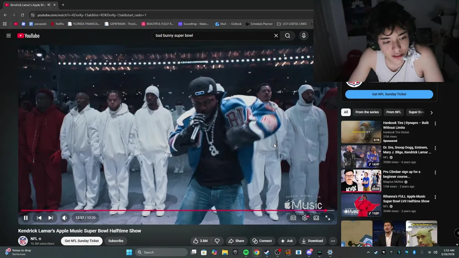The image size is (459, 258).
Task: Open more actions ellipsis below video
Action: [x=333, y=241]
